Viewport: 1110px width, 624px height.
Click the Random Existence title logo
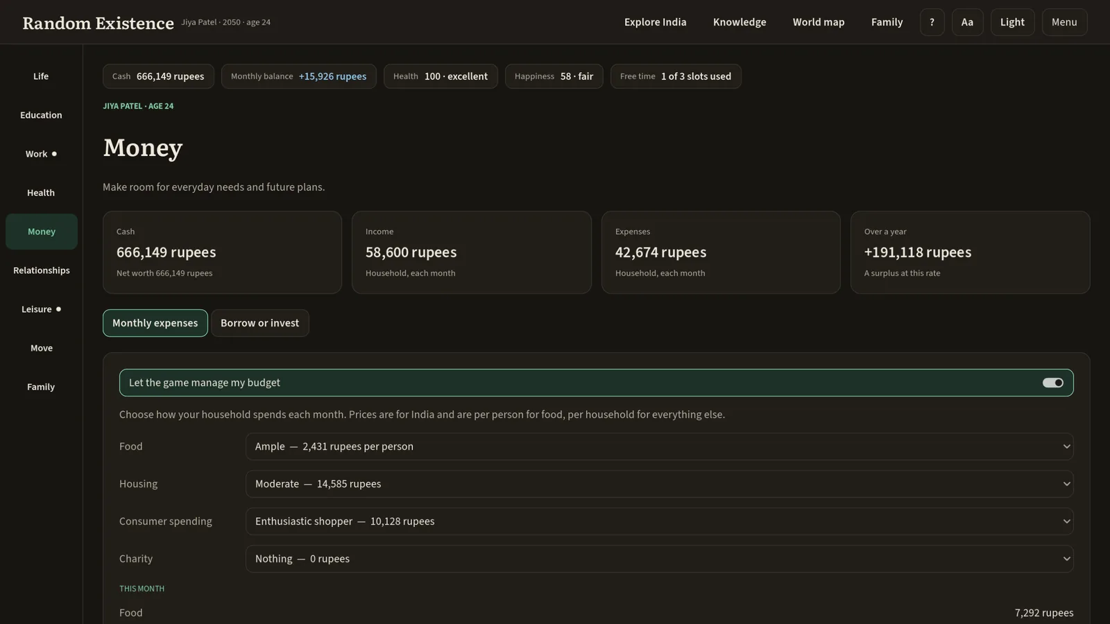pos(98,23)
